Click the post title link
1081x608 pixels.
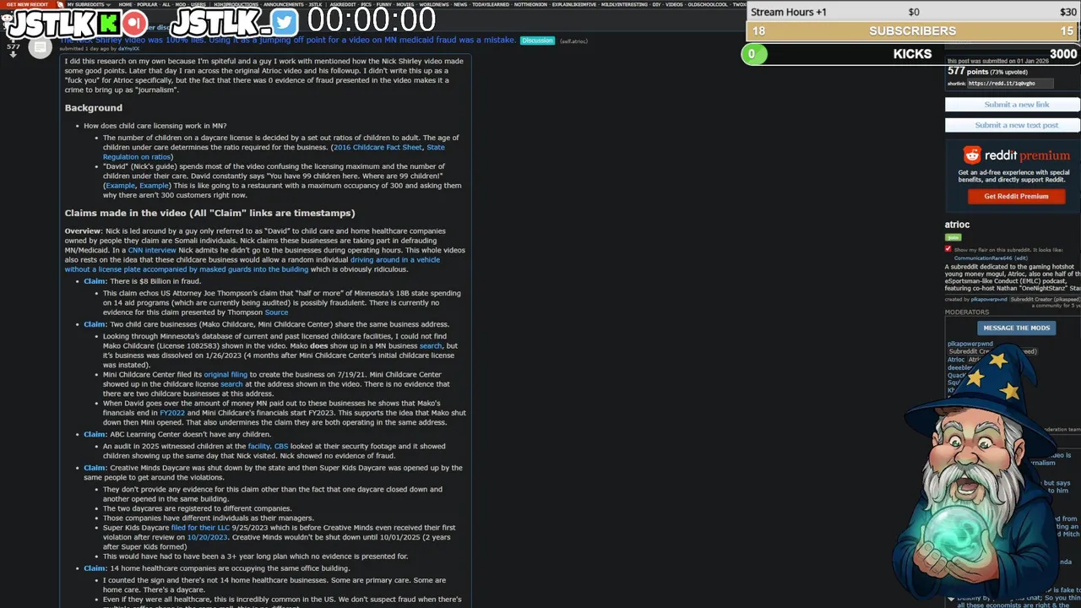[x=287, y=40]
